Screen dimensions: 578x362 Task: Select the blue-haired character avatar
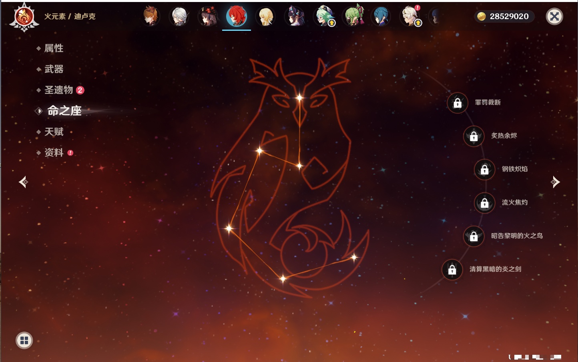click(x=381, y=17)
